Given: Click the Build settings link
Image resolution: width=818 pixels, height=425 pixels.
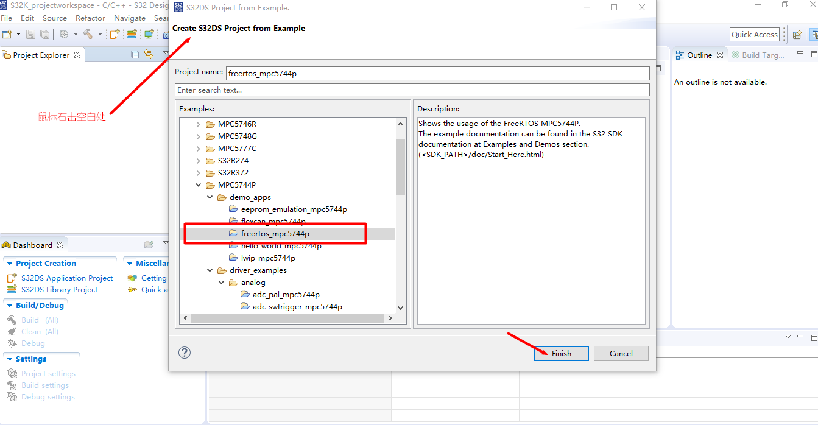Looking at the screenshot, I should 44,385.
